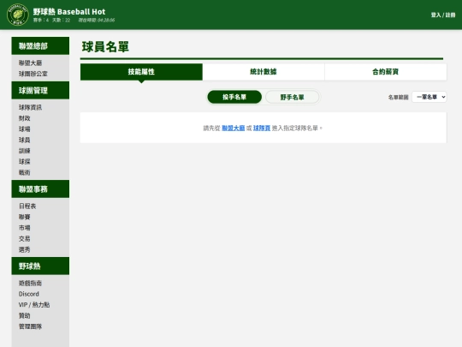
Task: Go to 交易 in the sidebar
Action: (25, 238)
